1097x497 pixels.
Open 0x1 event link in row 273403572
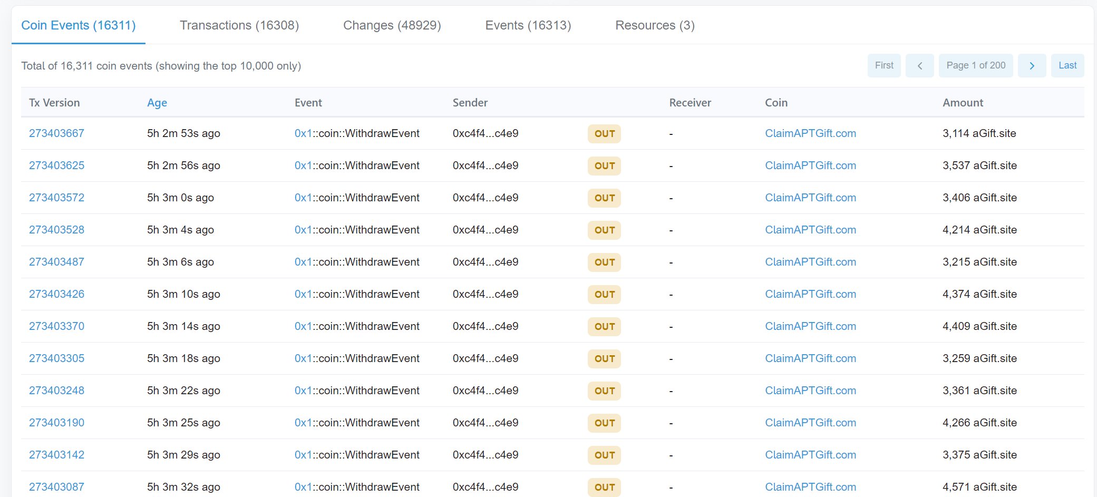(303, 198)
